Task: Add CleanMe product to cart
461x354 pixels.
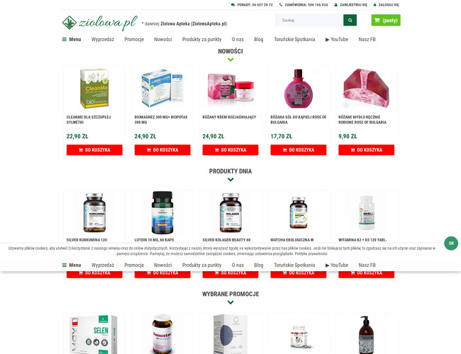Action: click(94, 150)
